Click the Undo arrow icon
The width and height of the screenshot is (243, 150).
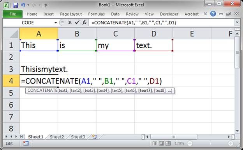(x=23, y=5)
